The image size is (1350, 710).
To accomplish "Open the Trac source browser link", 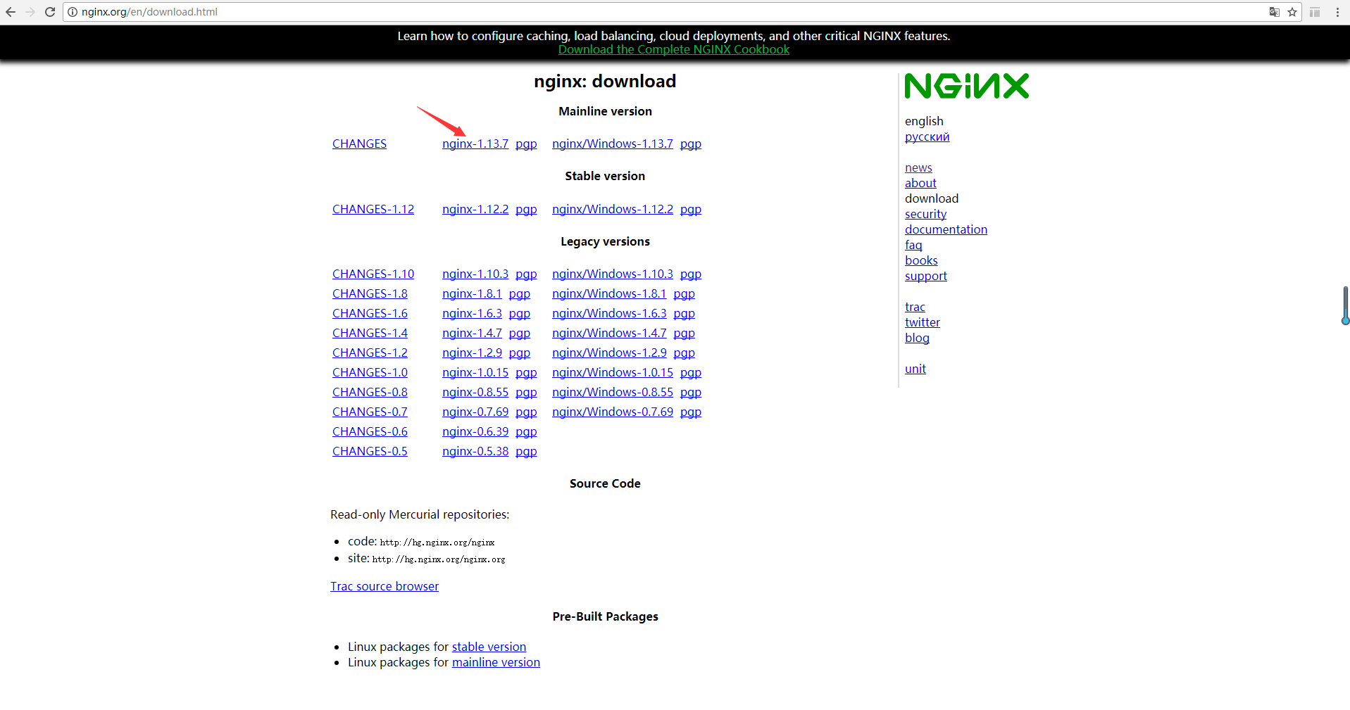I will click(385, 586).
